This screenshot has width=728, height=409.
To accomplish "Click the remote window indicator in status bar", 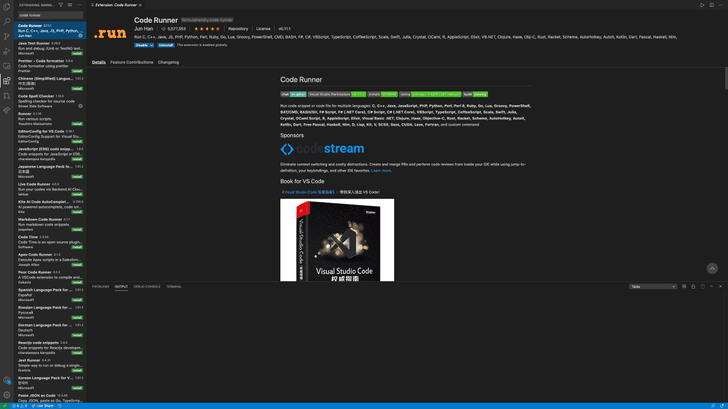I will (4, 406).
